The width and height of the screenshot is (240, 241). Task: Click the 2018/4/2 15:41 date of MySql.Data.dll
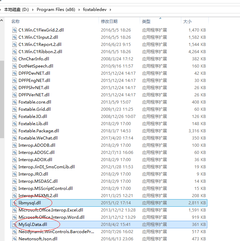pyautogui.click(x=116, y=225)
